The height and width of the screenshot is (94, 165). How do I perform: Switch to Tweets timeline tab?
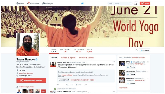point(54,58)
